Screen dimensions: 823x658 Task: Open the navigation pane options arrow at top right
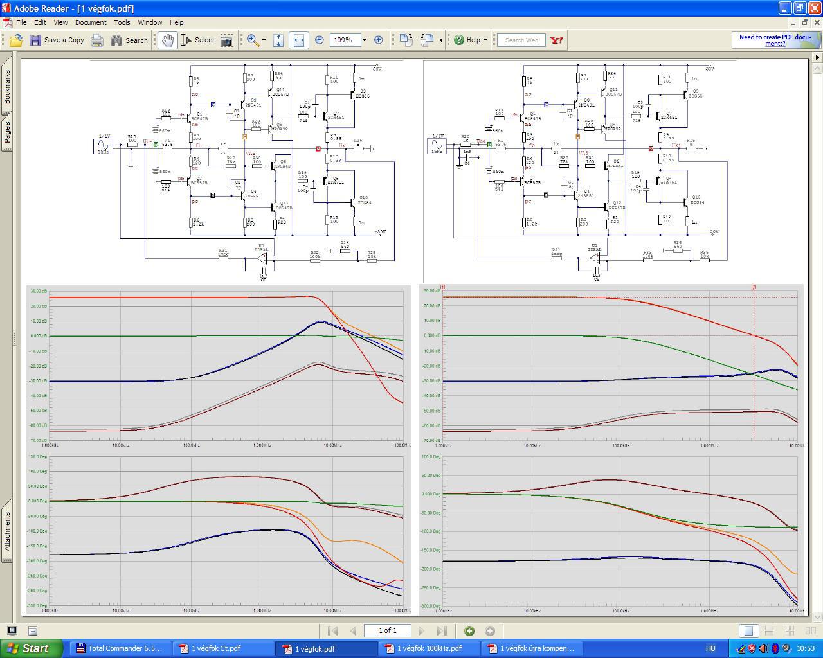[817, 57]
